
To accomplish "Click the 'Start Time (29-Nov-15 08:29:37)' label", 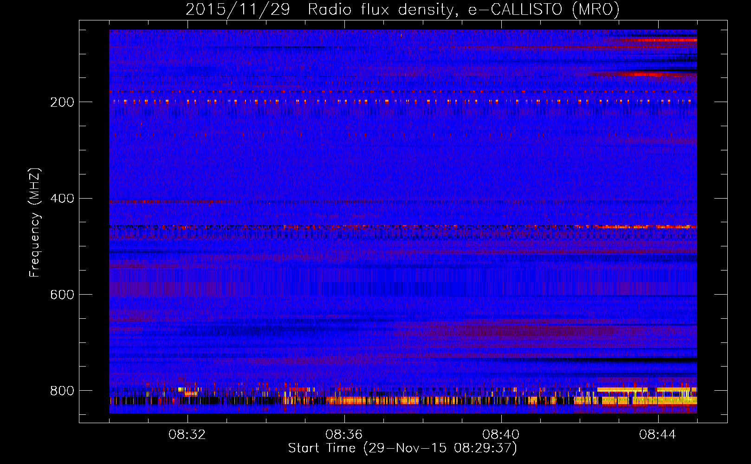I will 402,448.
